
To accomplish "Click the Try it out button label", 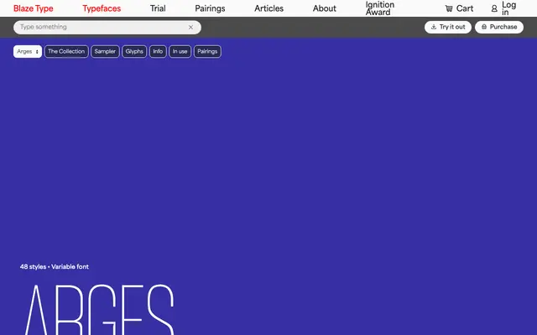I will click(452, 27).
